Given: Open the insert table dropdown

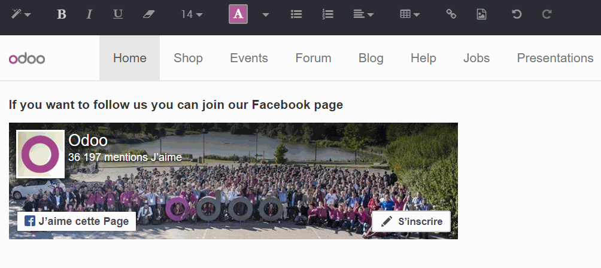Looking at the screenshot, I should 410,14.
